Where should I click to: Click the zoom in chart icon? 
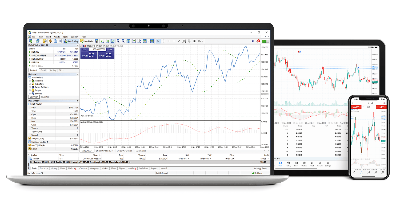(x=118, y=41)
